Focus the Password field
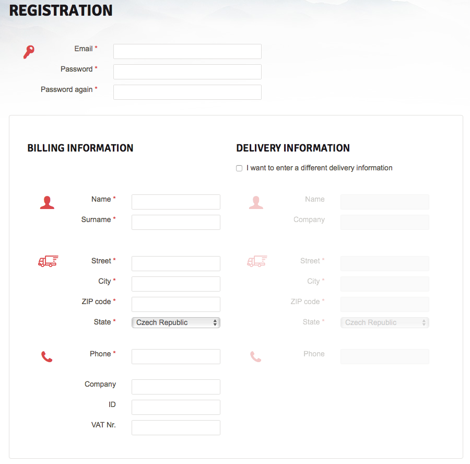 (x=187, y=72)
